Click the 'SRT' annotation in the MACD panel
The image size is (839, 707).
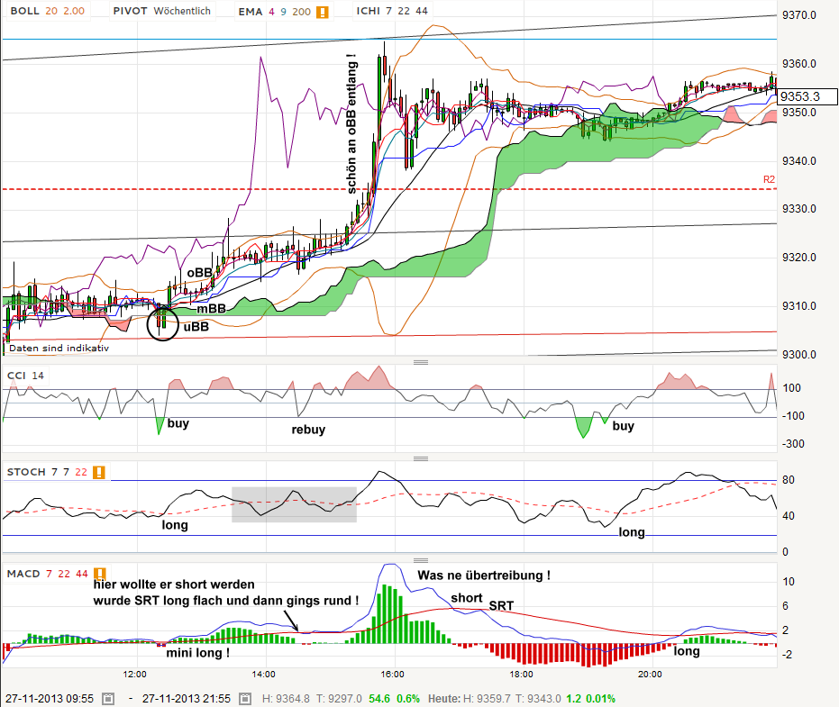[501, 605]
